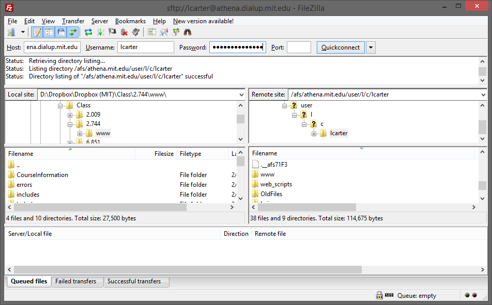Expand the www folder in local tree
Screen dimensions: 492x305
[80, 134]
